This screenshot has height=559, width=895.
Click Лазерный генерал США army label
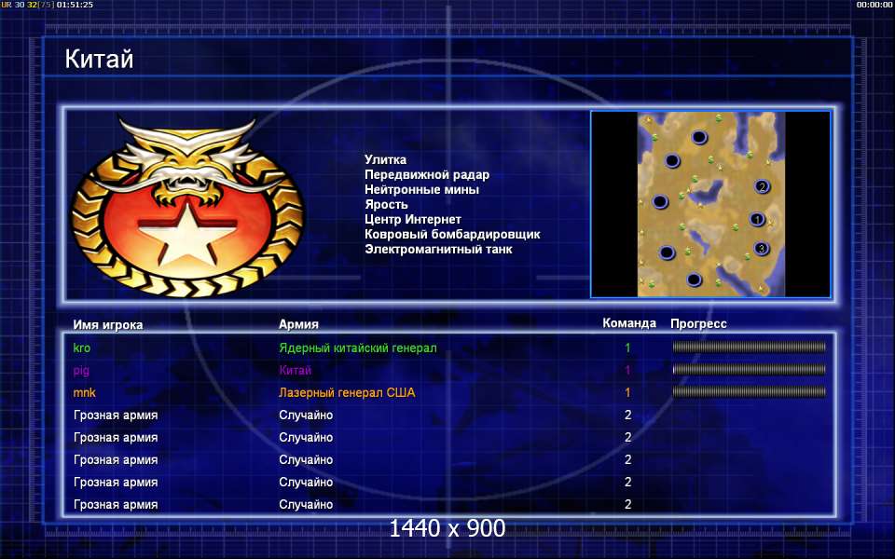click(347, 392)
